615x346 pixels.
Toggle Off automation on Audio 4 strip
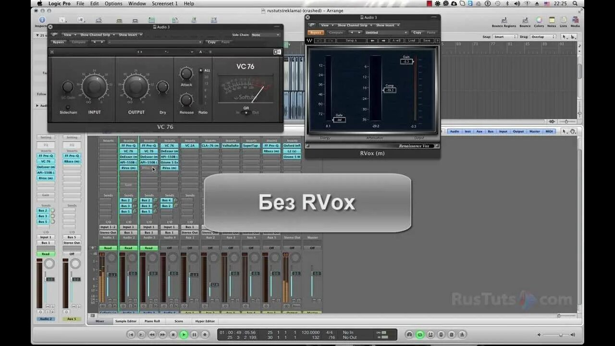click(x=169, y=248)
